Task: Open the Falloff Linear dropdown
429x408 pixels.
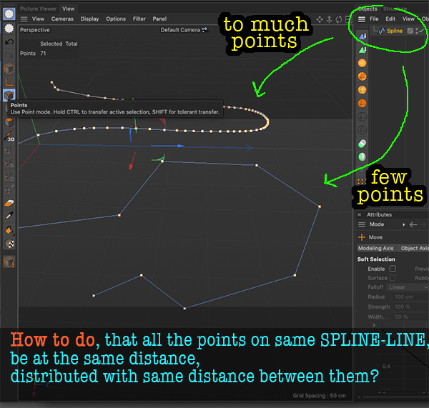Action: (x=408, y=287)
